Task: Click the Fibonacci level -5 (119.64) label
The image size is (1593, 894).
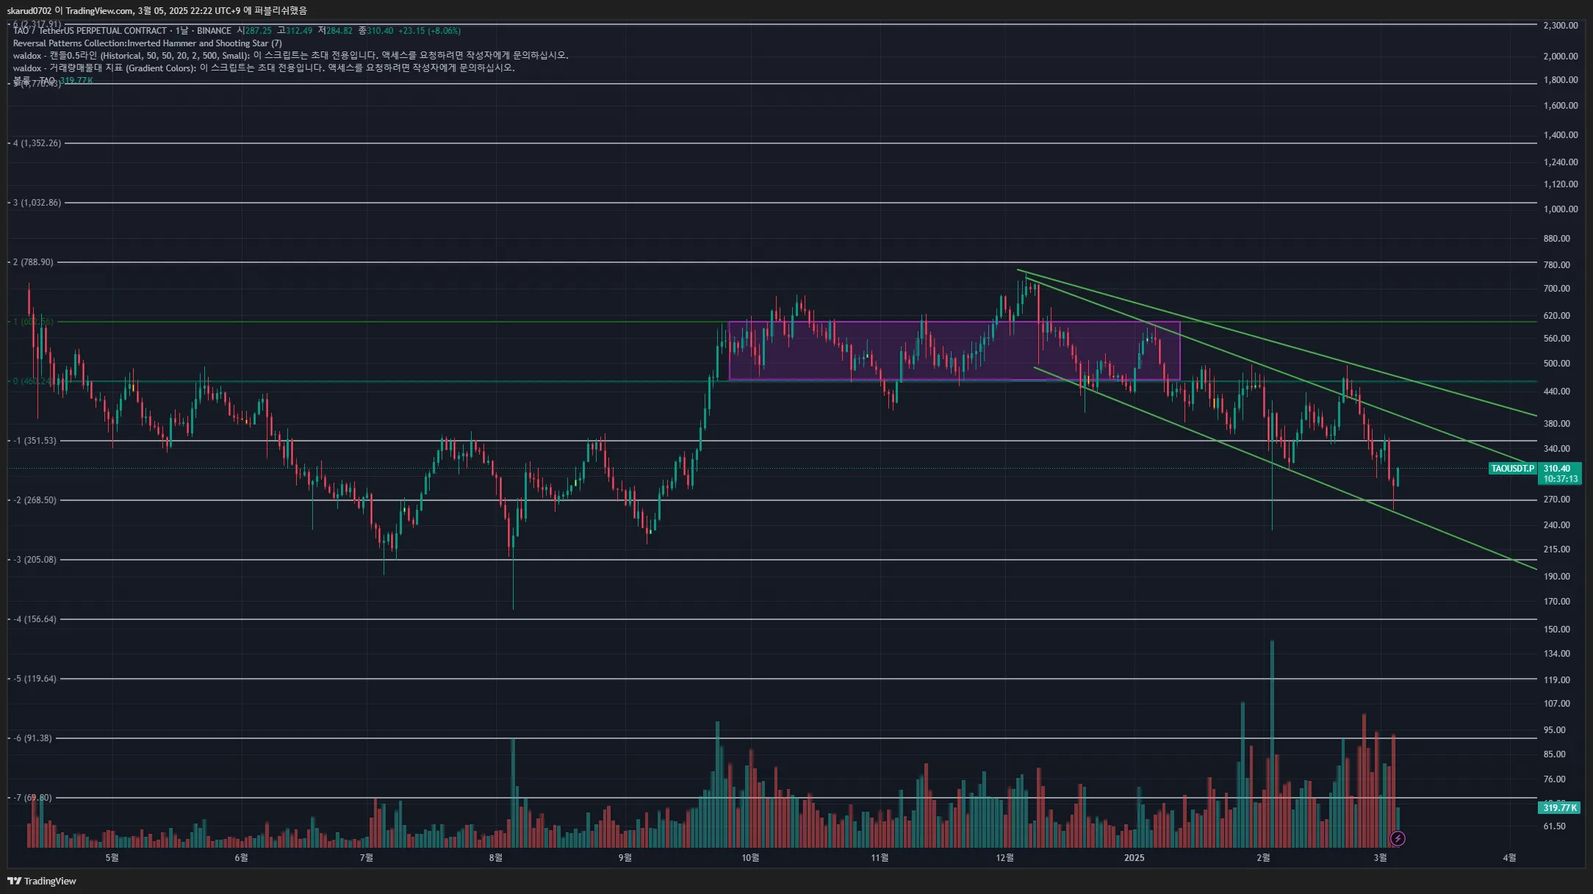Action: [35, 679]
